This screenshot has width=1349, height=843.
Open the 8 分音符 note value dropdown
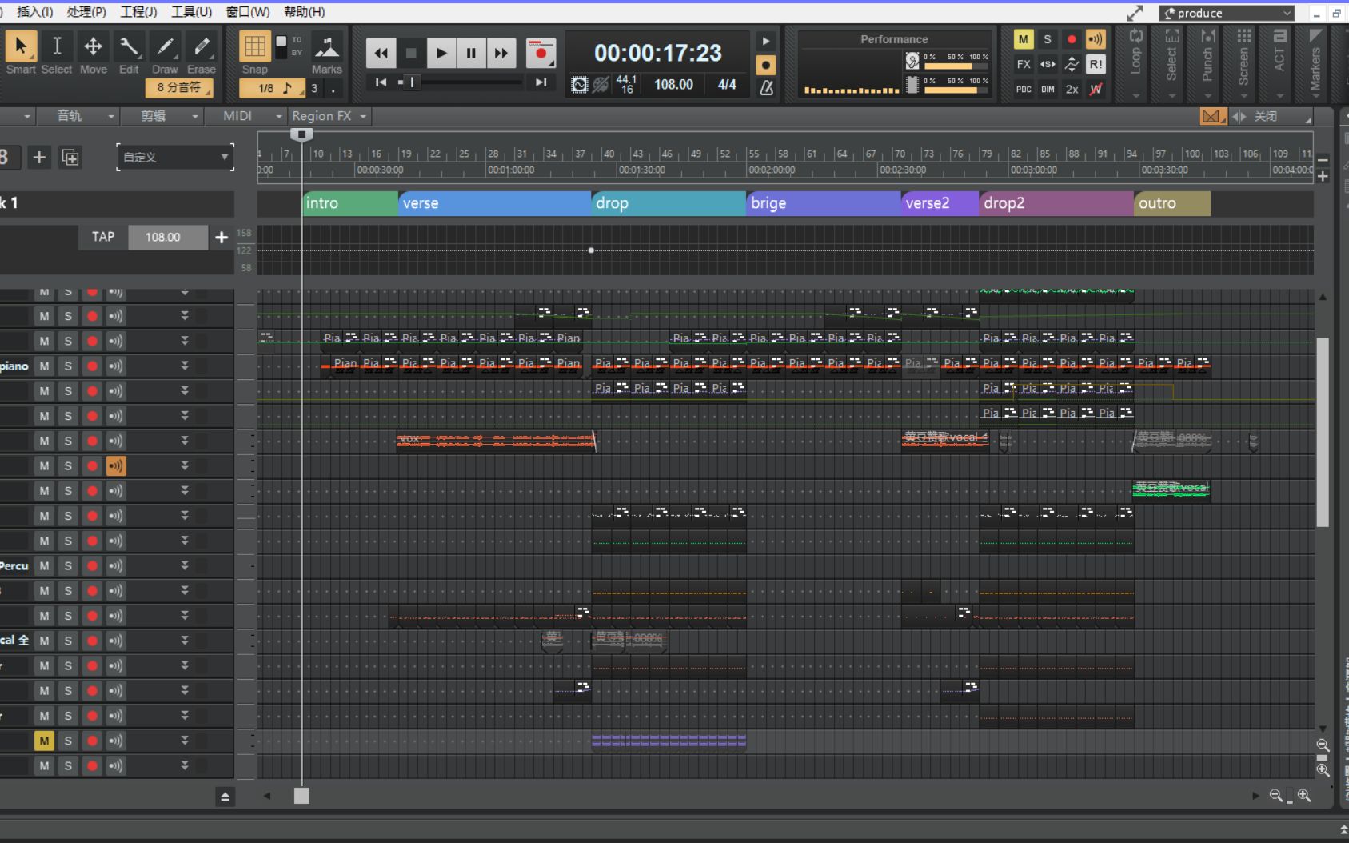tap(179, 87)
